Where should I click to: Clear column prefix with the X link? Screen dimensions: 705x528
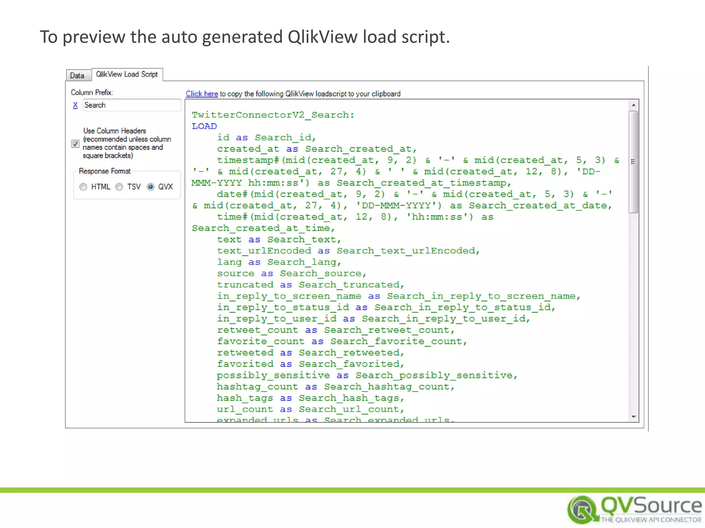pos(75,105)
